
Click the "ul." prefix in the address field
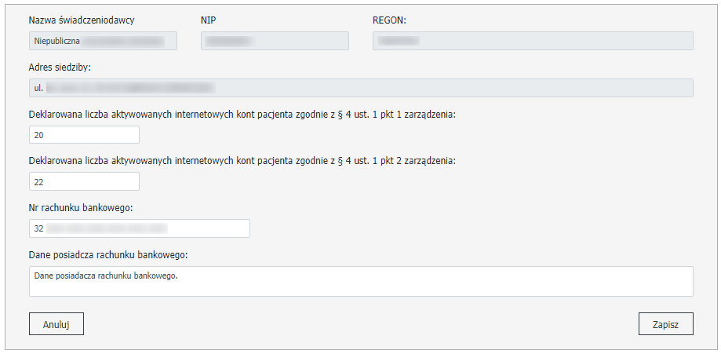(38, 88)
